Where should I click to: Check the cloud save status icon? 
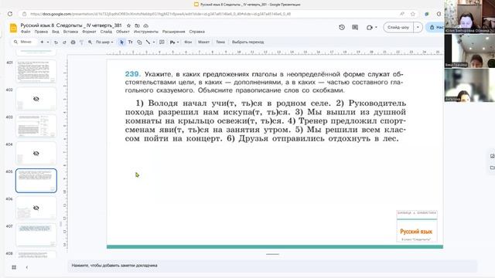pos(145,25)
